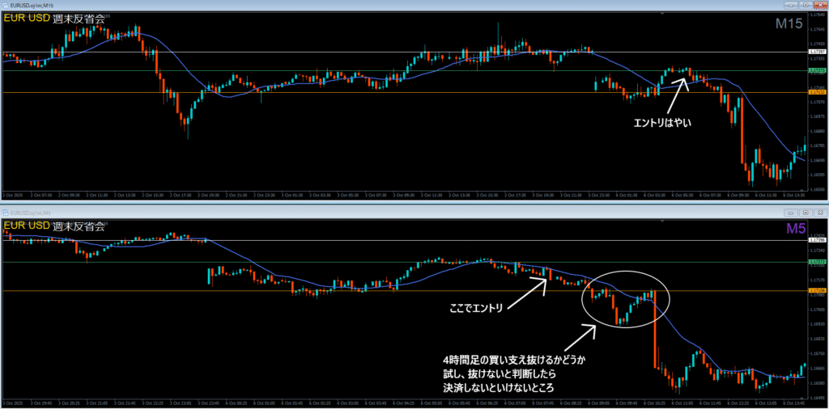Click the green 1.17273 price label in M5
Screen dimensions: 829x409
[818, 262]
